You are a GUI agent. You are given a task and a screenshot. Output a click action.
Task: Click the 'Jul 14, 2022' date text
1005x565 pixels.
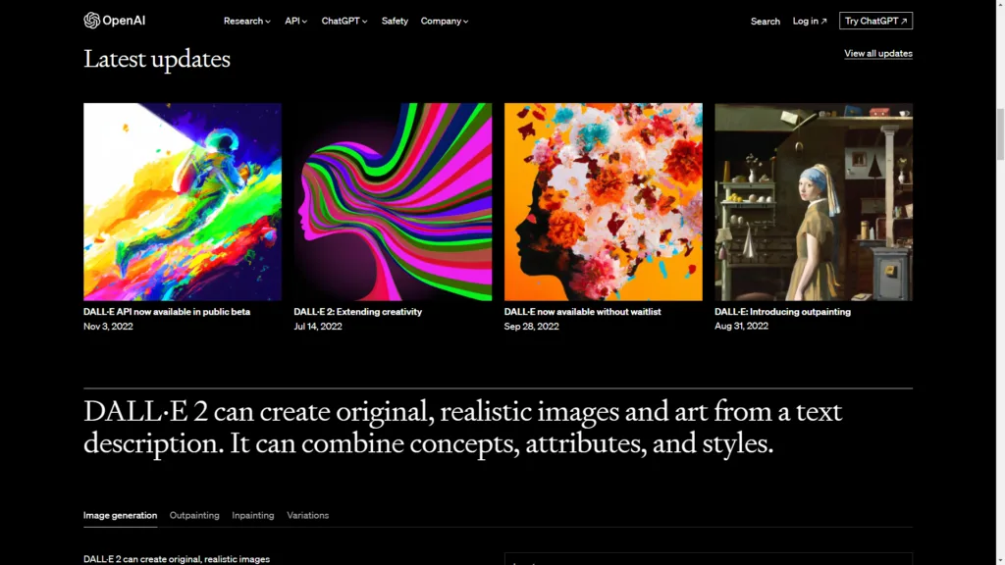pos(318,326)
